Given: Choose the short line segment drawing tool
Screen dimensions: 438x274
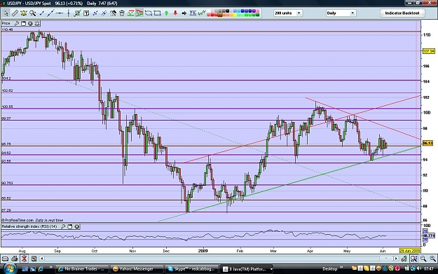Looking at the screenshot, I should click(42, 13).
